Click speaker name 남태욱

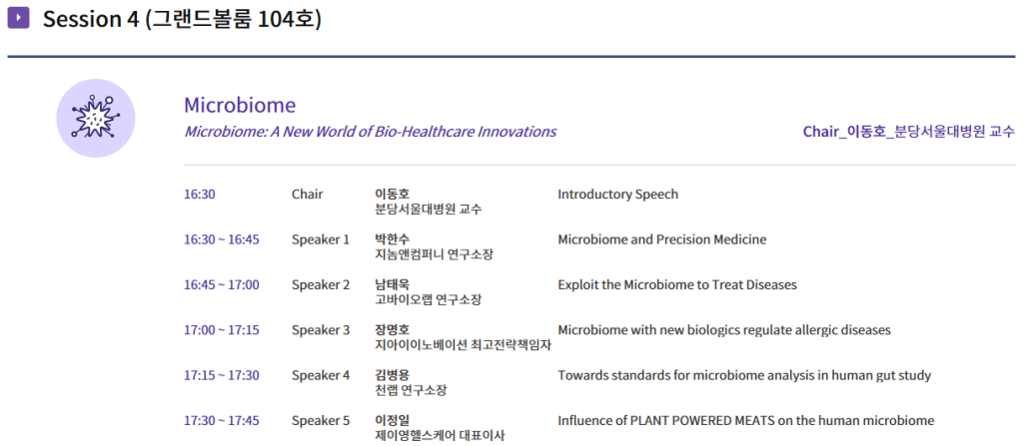pos(392,284)
